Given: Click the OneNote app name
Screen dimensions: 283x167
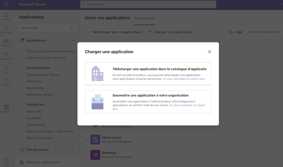Looking at the screenshot, I should tap(109, 153).
